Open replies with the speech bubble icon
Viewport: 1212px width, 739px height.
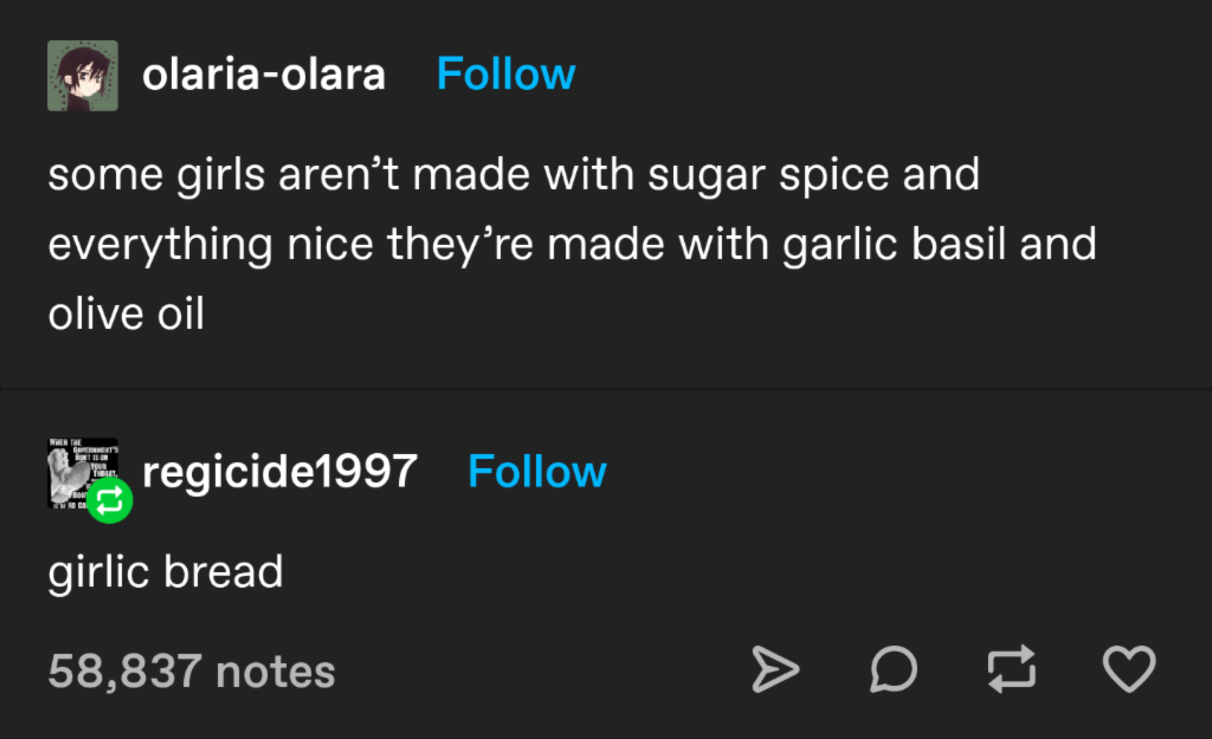[x=895, y=669]
